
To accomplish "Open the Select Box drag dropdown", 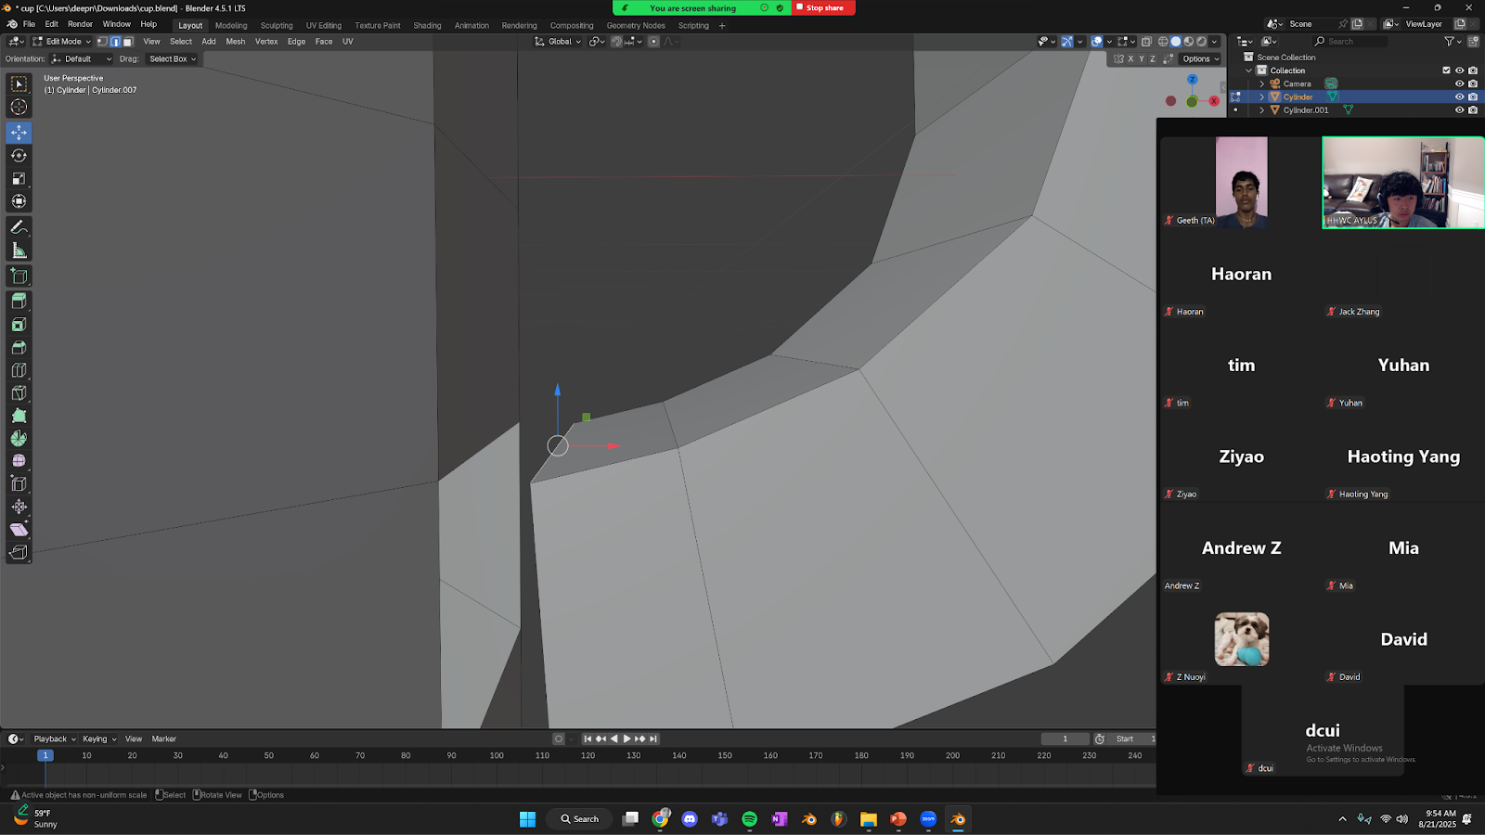I will (x=173, y=58).
